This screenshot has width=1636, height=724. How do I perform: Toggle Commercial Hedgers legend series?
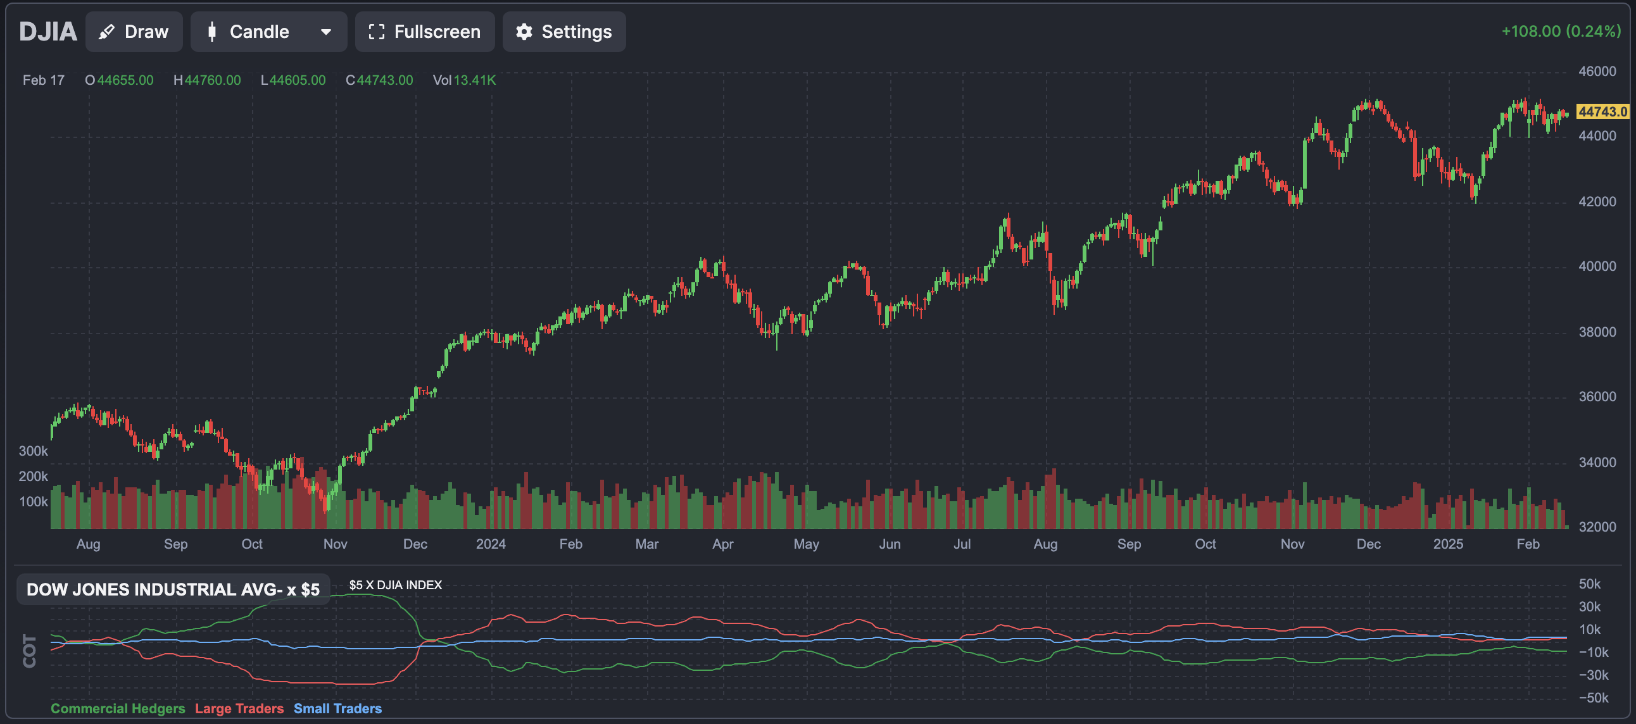tap(118, 708)
